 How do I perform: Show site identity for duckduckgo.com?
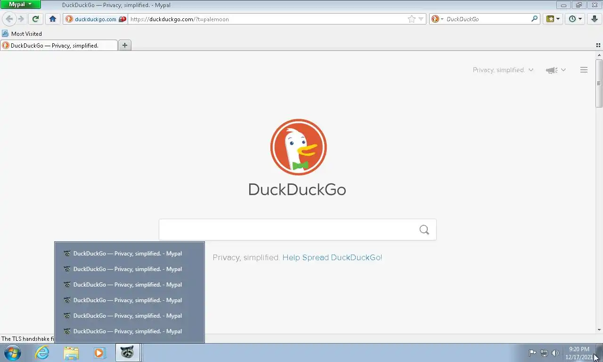(91, 19)
